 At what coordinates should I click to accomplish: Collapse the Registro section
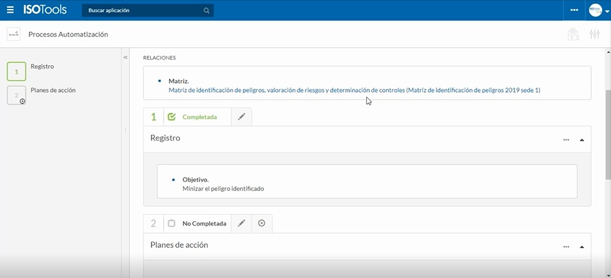coord(582,139)
